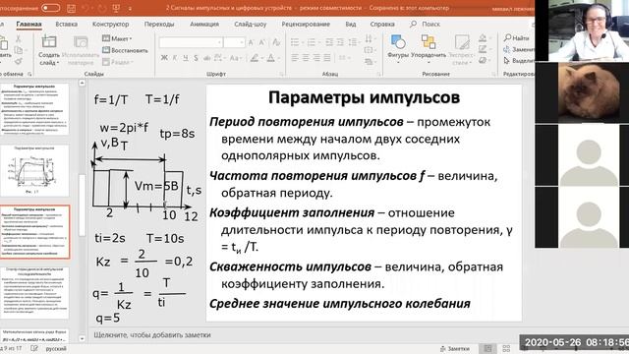Select the Анимация tab
Screen dimensions: 629x354
pyautogui.click(x=204, y=24)
